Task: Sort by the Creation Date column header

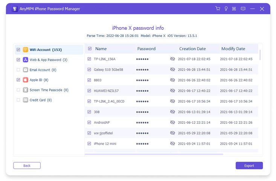Action: pyautogui.click(x=192, y=49)
